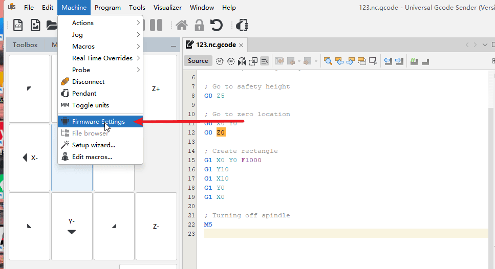Click the soft reset circular arrow icon
495x269 pixels.
217,25
